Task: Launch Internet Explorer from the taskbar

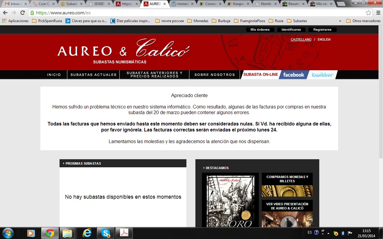Action: tap(87, 233)
